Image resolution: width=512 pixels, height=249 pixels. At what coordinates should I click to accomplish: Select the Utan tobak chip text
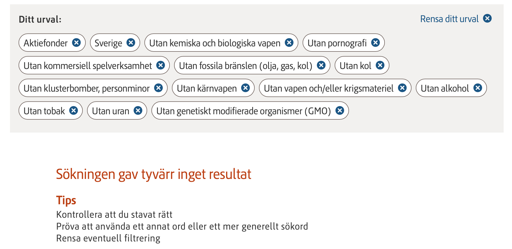tap(44, 111)
